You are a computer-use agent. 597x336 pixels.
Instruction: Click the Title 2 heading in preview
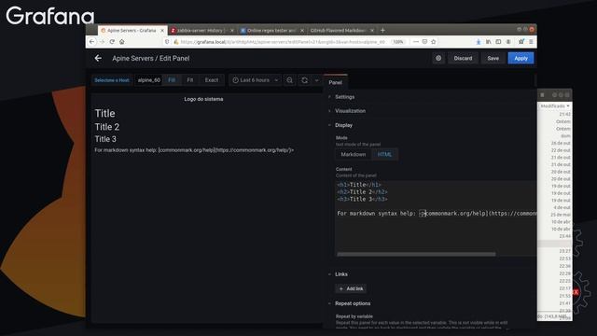click(x=107, y=127)
